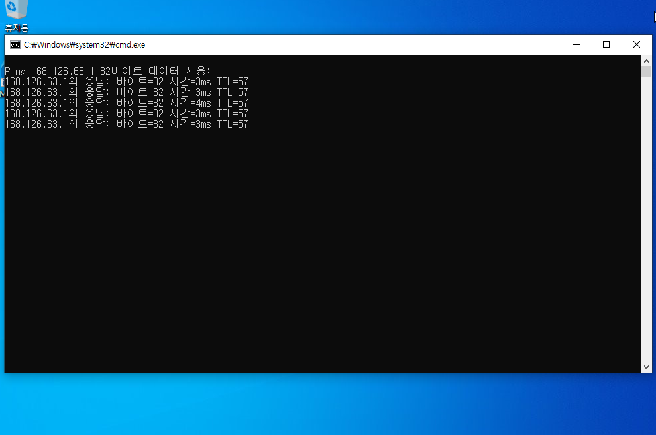Minimize the cmd.exe window
The width and height of the screenshot is (656, 435).
576,44
